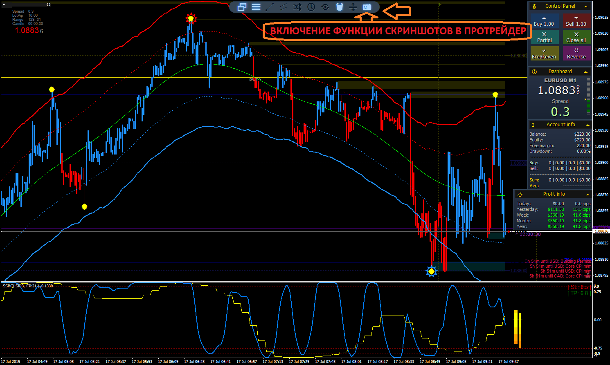Viewport: 610px width, 365px height.
Task: Click the 1.09000 price level label on the chart
Action: [518, 56]
